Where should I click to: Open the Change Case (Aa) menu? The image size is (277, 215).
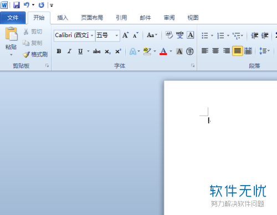pyautogui.click(x=152, y=35)
